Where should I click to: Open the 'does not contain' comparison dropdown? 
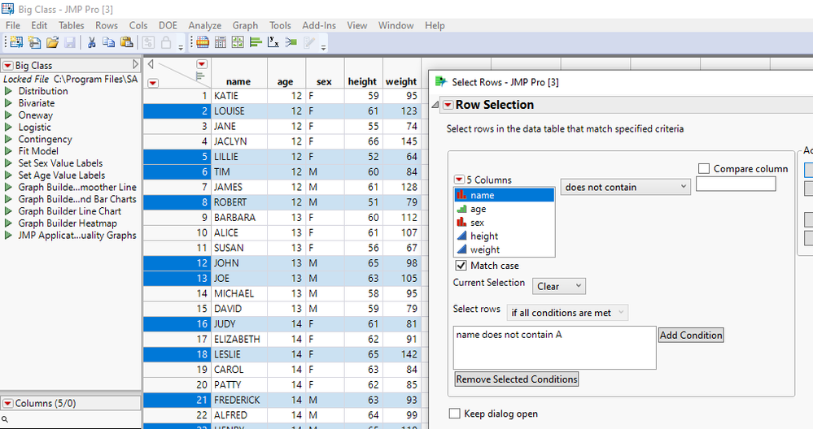[x=625, y=187]
